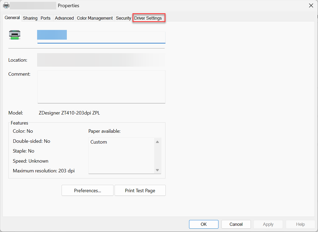Switch to the Sharing tab

tap(30, 18)
